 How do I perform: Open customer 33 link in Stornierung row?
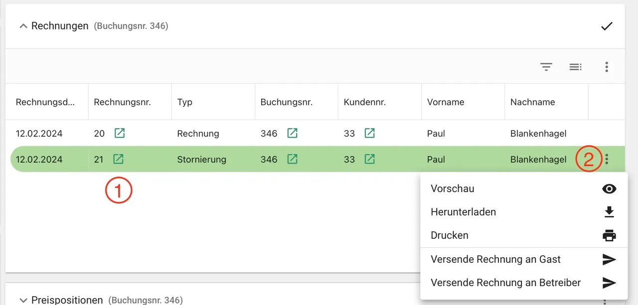click(x=369, y=159)
